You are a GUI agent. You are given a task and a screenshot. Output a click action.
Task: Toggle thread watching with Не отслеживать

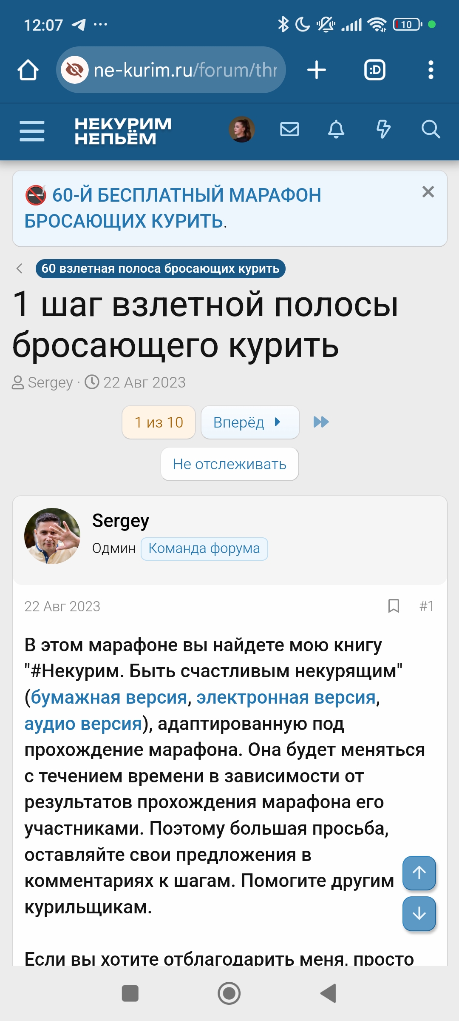pos(229,464)
